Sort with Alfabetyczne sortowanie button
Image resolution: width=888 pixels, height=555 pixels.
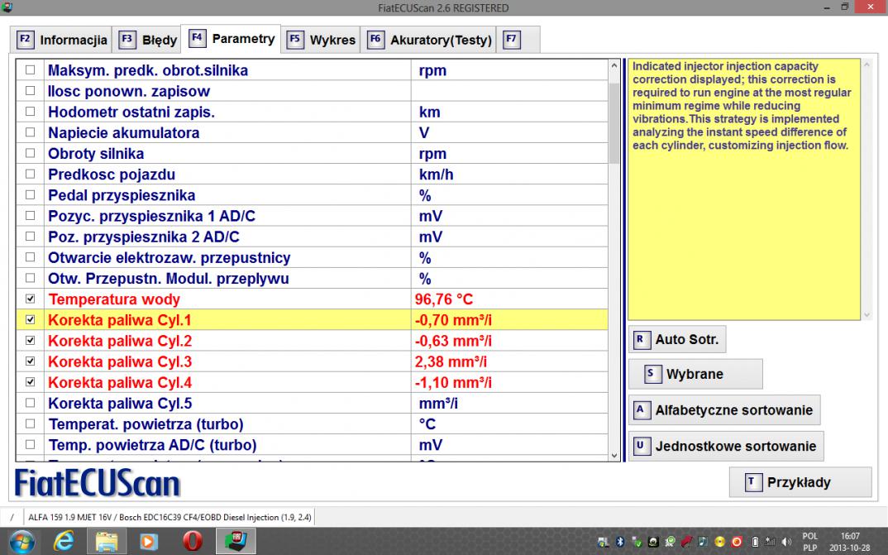tap(724, 410)
